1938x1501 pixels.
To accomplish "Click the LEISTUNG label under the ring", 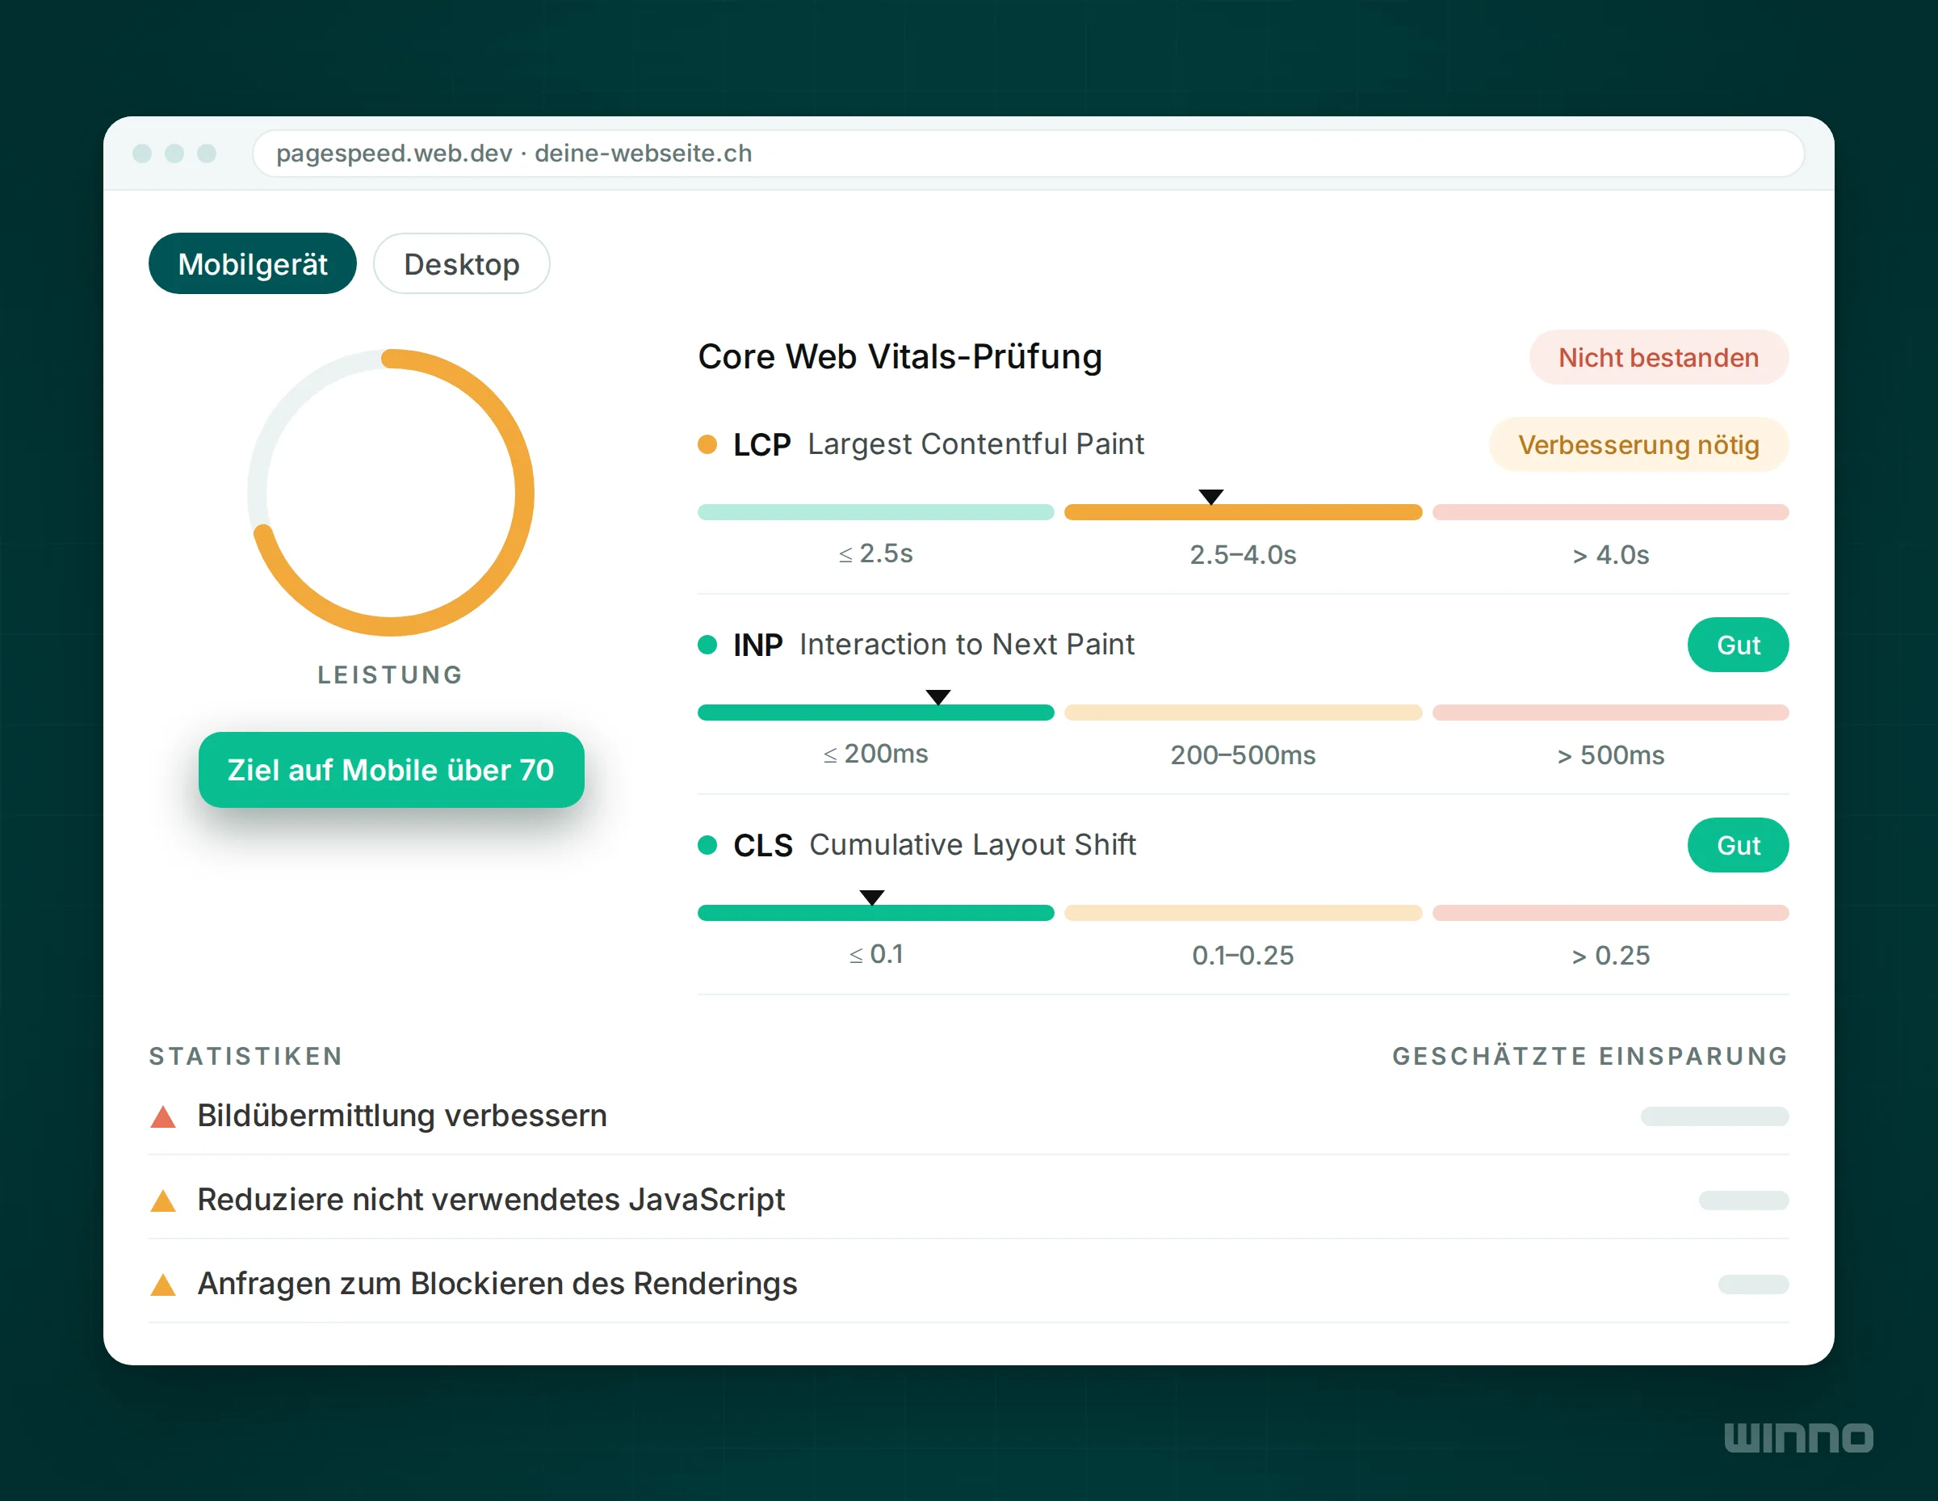I will point(391,675).
